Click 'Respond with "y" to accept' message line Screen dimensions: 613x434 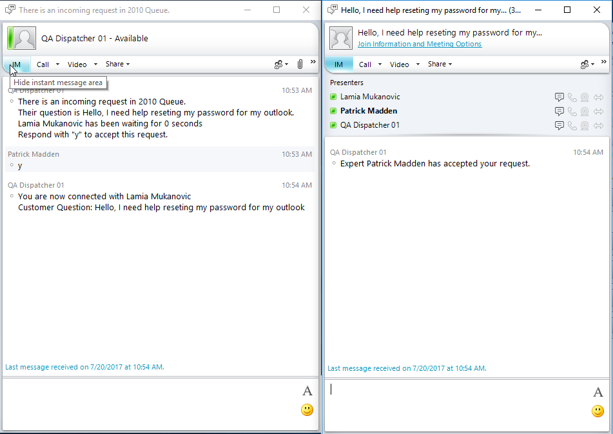pos(93,135)
